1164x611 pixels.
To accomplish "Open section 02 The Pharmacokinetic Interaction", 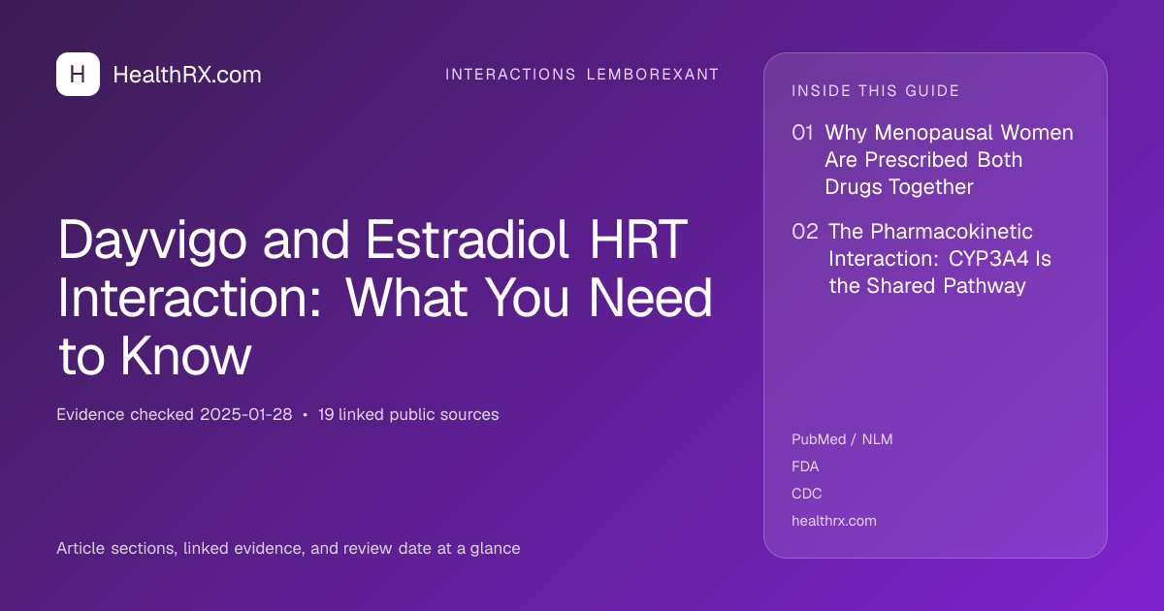I will [922, 259].
